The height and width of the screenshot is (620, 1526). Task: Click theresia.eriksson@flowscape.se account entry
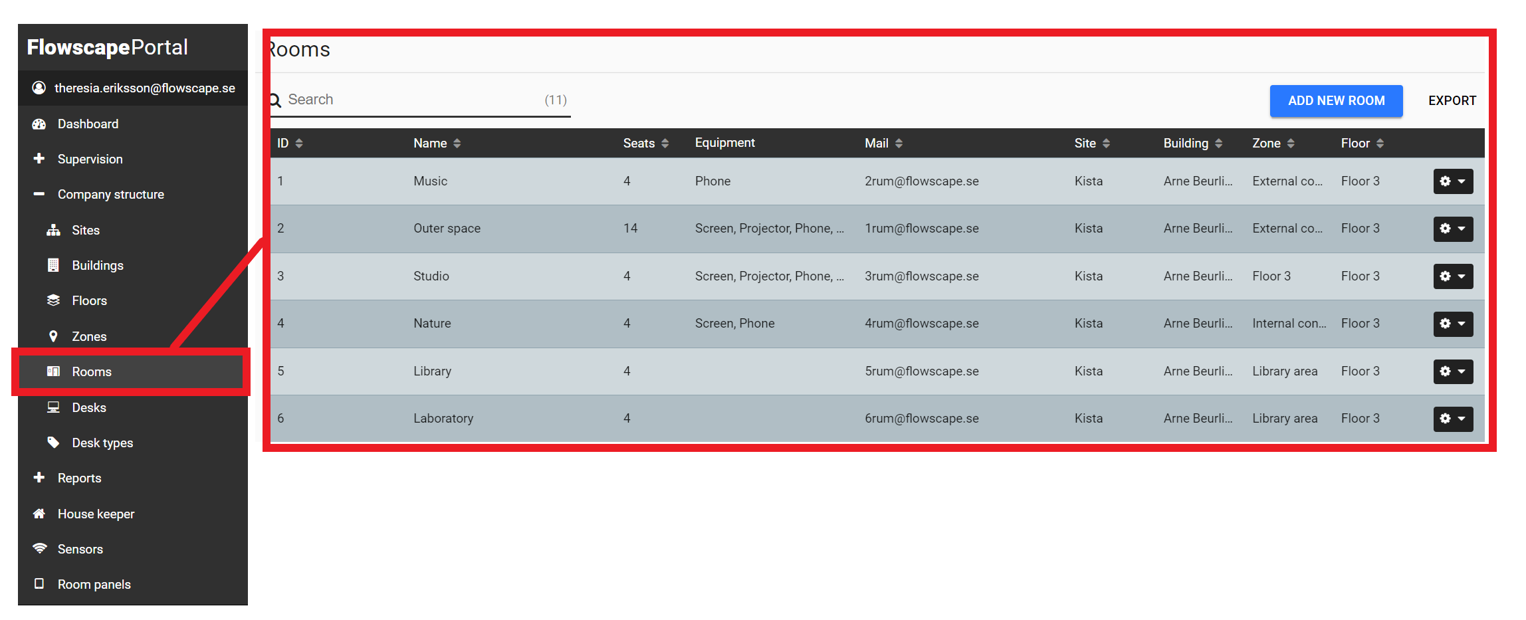pyautogui.click(x=133, y=88)
